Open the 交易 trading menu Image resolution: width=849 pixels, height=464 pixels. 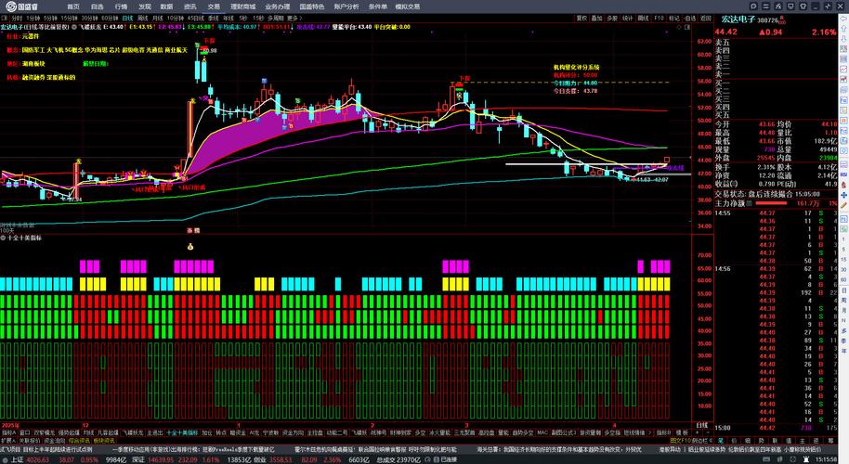click(x=214, y=6)
